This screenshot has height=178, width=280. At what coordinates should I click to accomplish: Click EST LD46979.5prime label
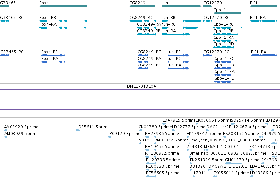269,133
